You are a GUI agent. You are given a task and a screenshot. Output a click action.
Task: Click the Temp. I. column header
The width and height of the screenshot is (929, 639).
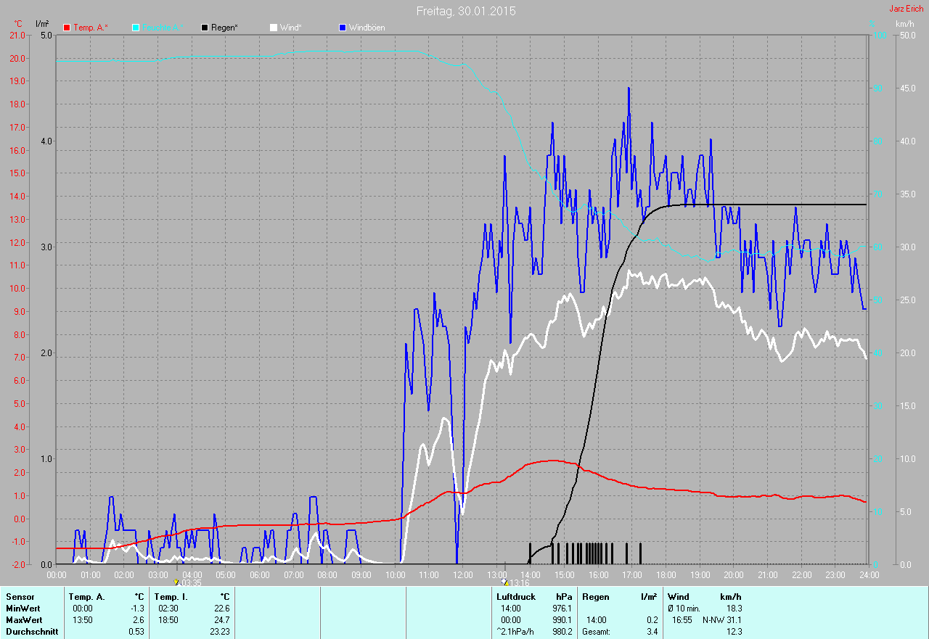[x=171, y=597]
